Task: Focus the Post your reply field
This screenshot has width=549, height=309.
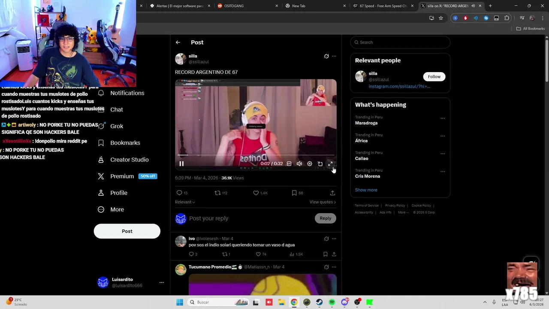Action: (x=251, y=218)
